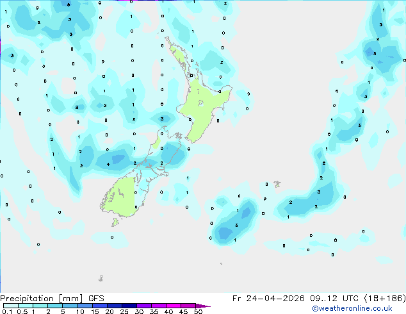Click the above-50 mm legend arrow tip
Screen dimensions: 406x314
tap(203, 306)
